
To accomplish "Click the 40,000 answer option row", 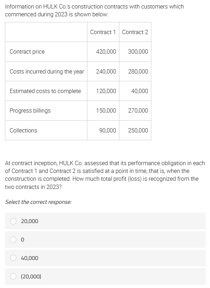I will tap(105, 258).
